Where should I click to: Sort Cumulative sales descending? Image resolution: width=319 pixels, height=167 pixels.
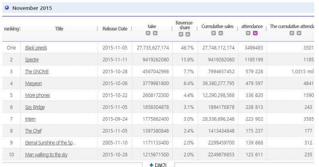[x=221, y=33]
